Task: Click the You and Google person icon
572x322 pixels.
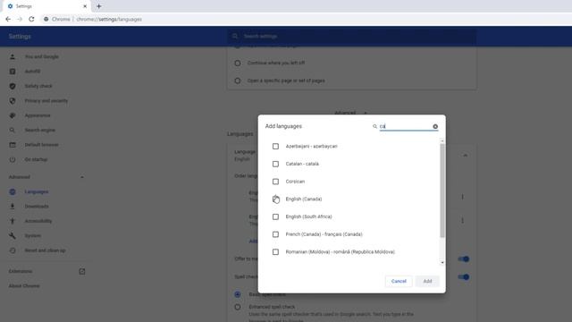Action: point(13,57)
